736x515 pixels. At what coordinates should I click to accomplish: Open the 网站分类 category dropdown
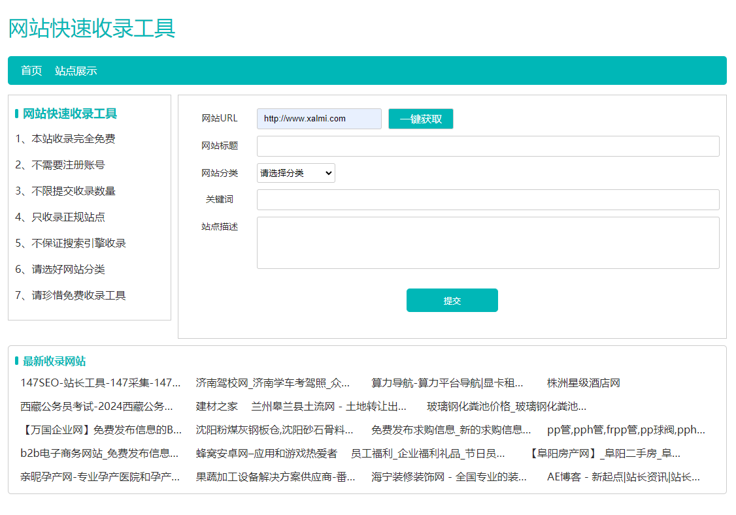point(295,172)
